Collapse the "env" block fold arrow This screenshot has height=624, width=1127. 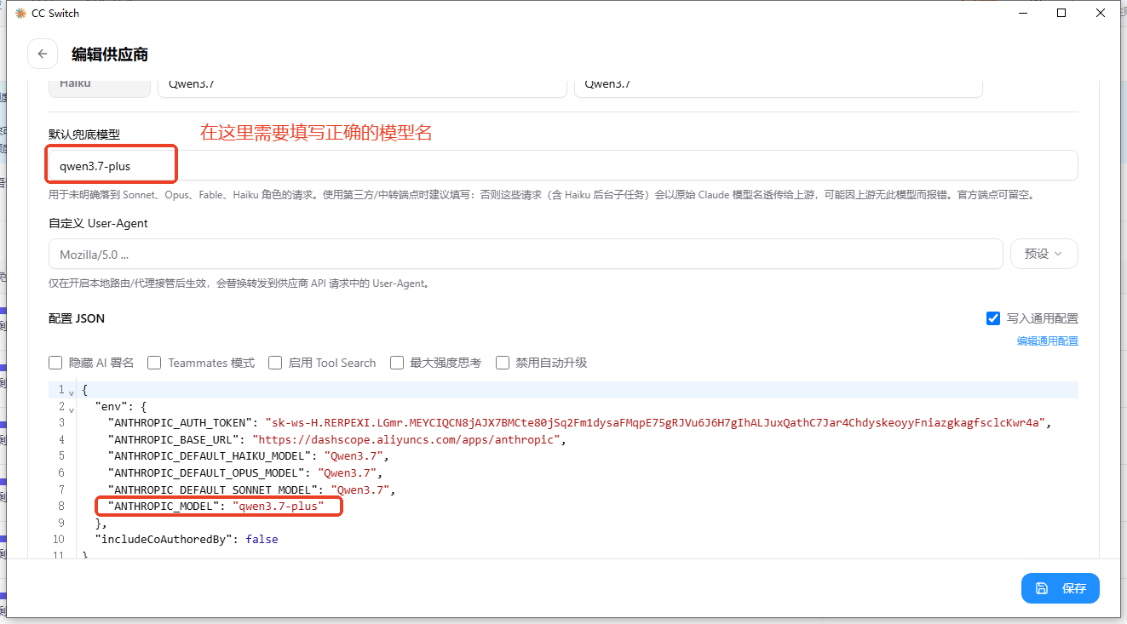72,408
